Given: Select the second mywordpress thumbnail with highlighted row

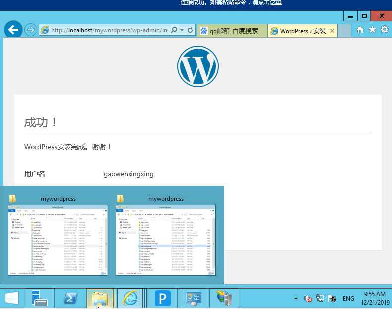Looking at the screenshot, I should click(166, 240).
